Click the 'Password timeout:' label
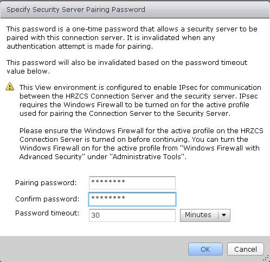Viewport: 270px width, 262px height. [x=47, y=213]
